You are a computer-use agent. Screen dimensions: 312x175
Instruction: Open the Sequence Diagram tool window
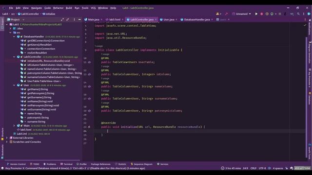point(141,164)
